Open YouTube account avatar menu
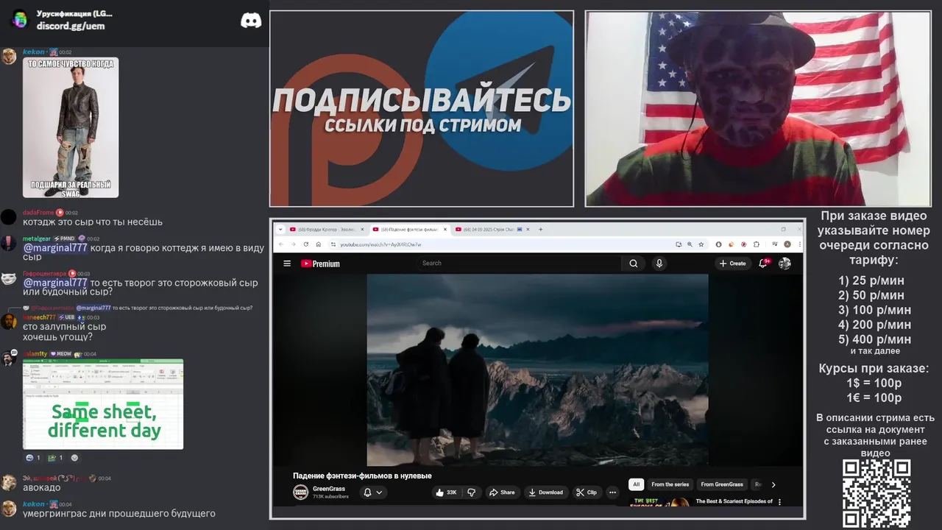The height and width of the screenshot is (530, 942). click(x=785, y=263)
